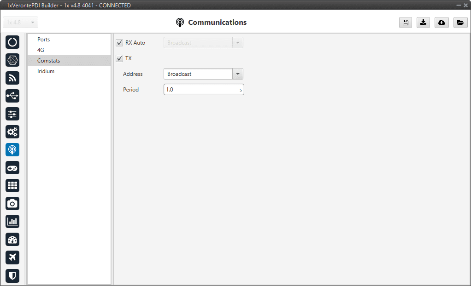This screenshot has height=286, width=471.
Task: Open the camera section icon
Action: tap(12, 204)
